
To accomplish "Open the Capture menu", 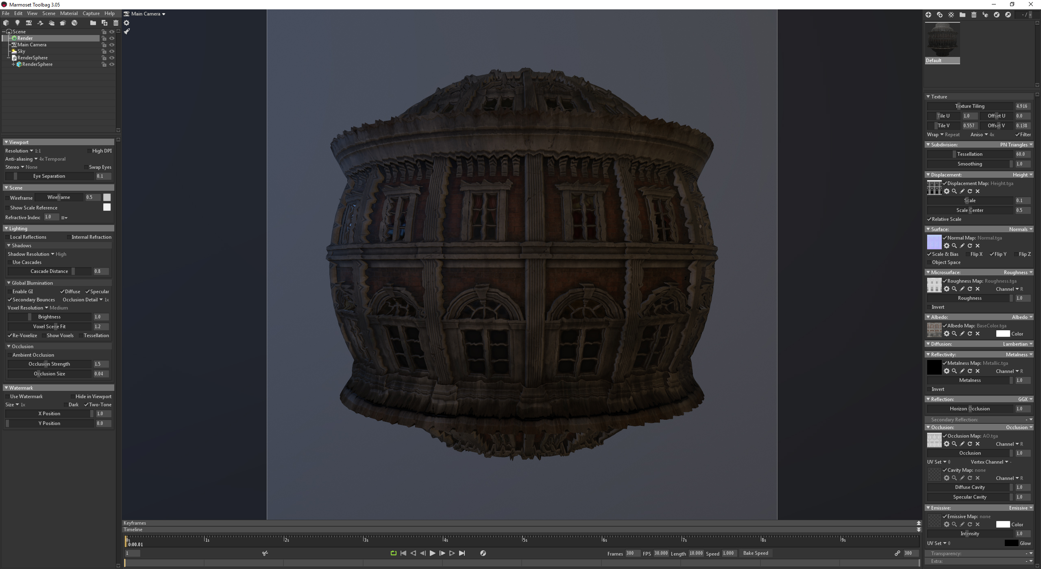I will click(x=91, y=13).
